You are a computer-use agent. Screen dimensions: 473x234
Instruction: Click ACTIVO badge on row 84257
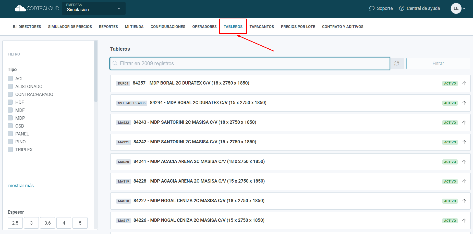click(450, 84)
